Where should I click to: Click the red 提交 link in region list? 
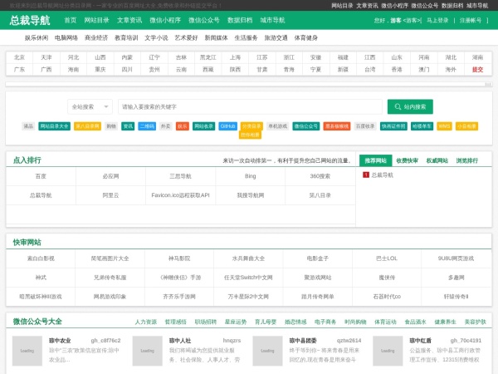click(477, 70)
